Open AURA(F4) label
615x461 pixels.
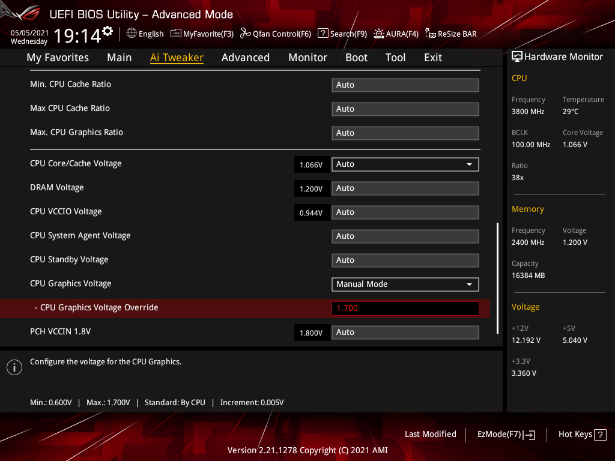[402, 34]
